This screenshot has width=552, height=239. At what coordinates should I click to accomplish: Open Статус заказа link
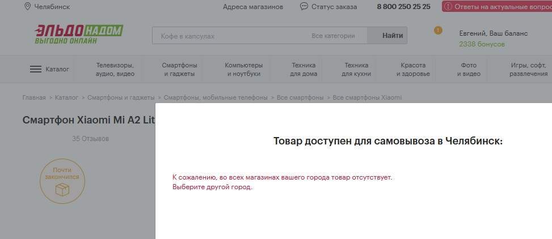coord(334,7)
